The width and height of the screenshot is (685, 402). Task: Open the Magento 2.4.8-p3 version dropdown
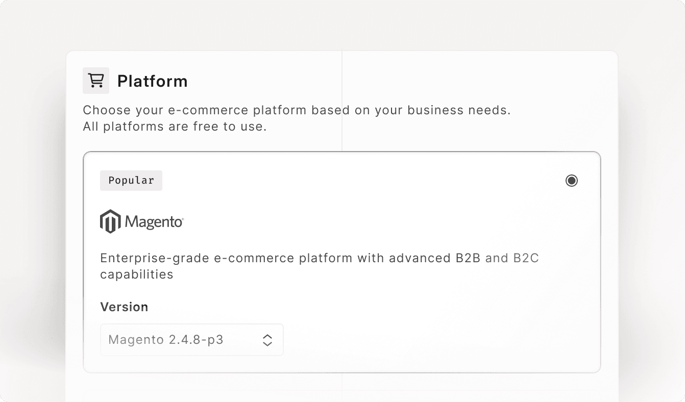[192, 340]
